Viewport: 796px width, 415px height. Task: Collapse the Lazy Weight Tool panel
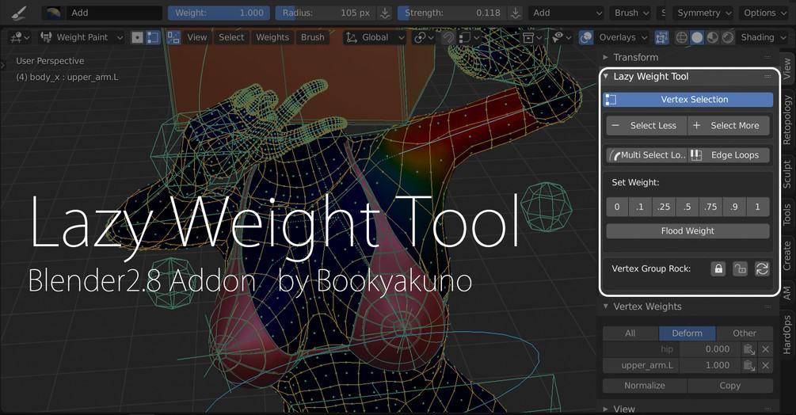606,77
